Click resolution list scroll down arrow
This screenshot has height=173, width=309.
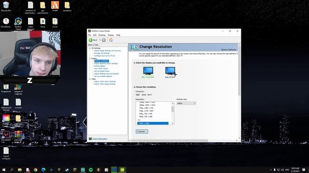[x=173, y=124]
